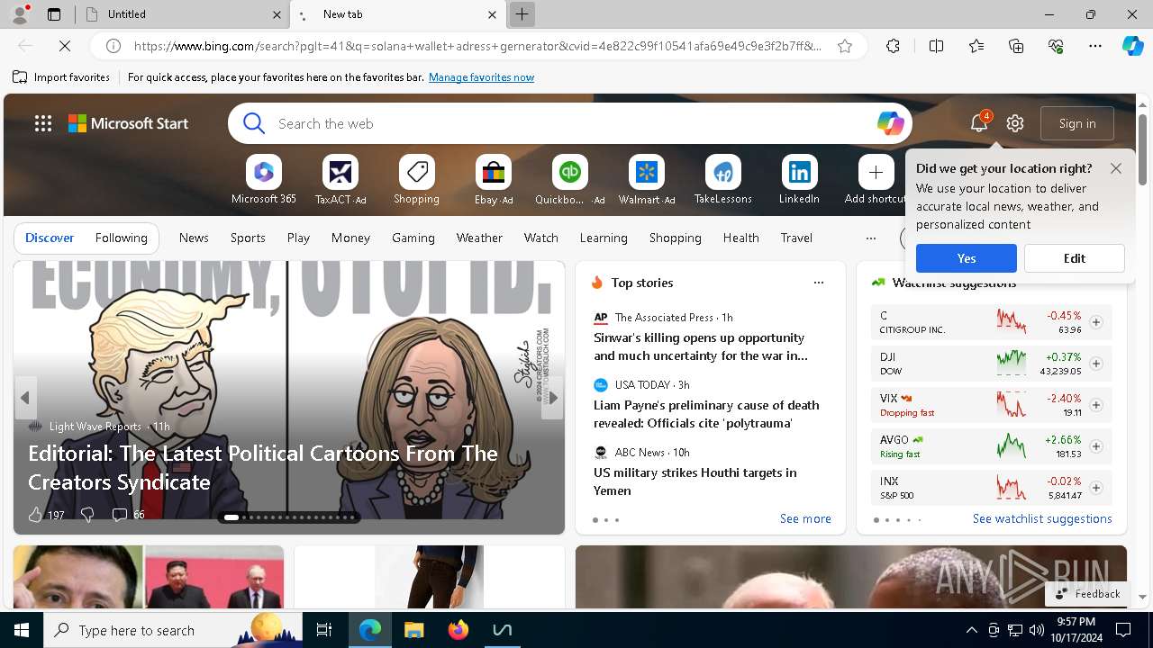Click Edit location button

1075,258
